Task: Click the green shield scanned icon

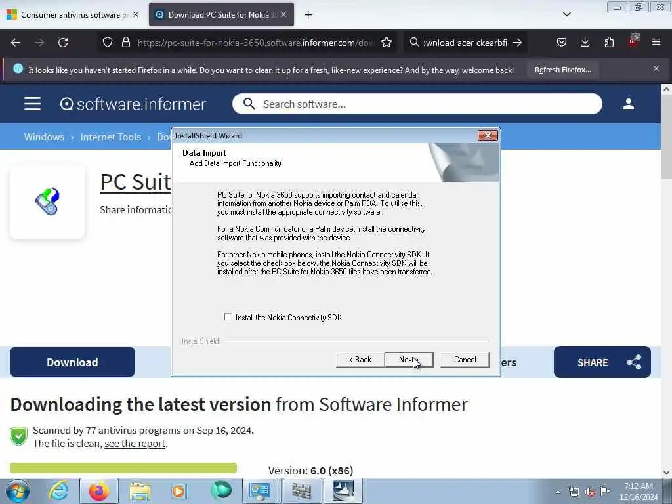Action: pyautogui.click(x=19, y=436)
